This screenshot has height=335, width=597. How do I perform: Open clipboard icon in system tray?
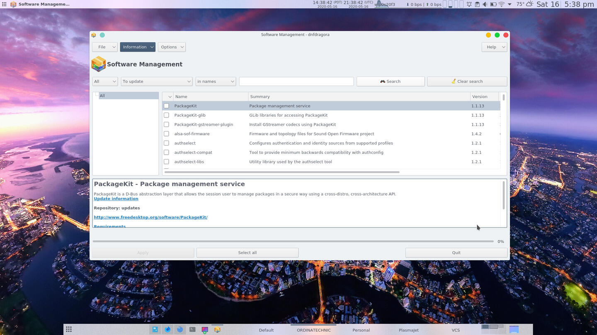pyautogui.click(x=477, y=4)
